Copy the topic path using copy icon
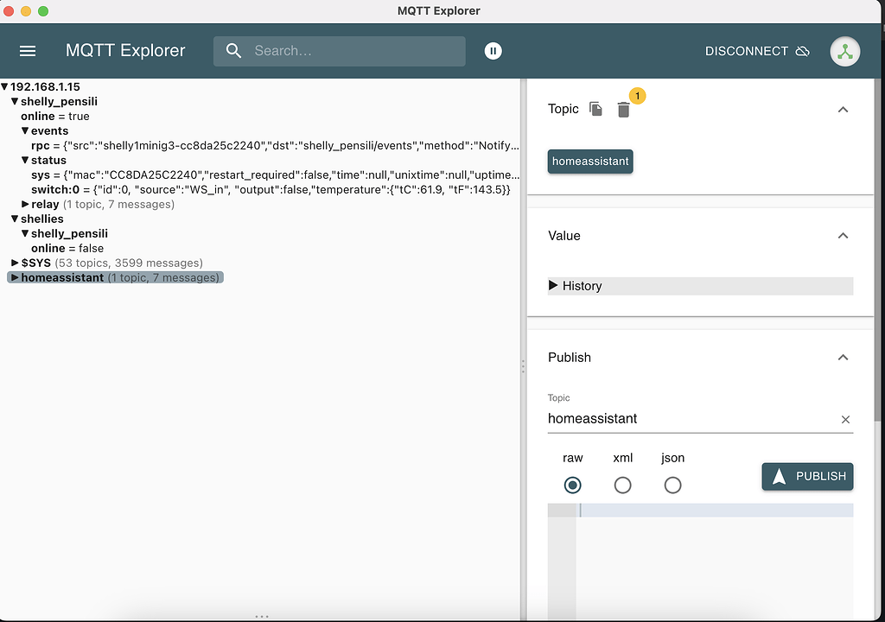885x622 pixels. click(x=595, y=109)
